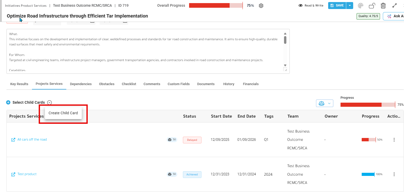
Task: Open the SAVE dropdown arrow
Action: click(350, 5)
